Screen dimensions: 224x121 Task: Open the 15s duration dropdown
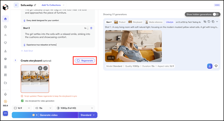(x=43, y=108)
